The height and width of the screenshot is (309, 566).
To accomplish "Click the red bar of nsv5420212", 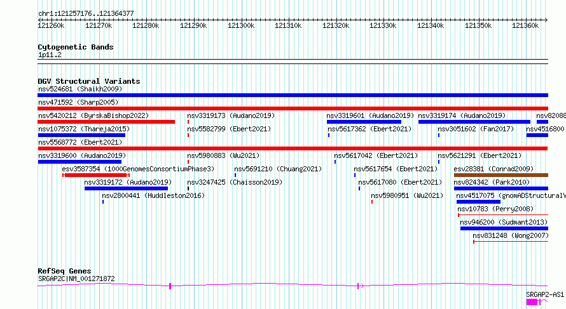I will click(106, 122).
